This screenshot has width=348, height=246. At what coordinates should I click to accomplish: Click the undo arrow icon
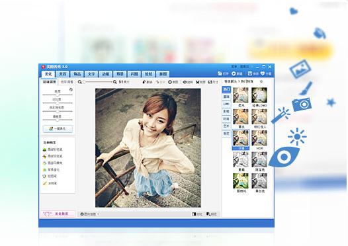pos(144,82)
